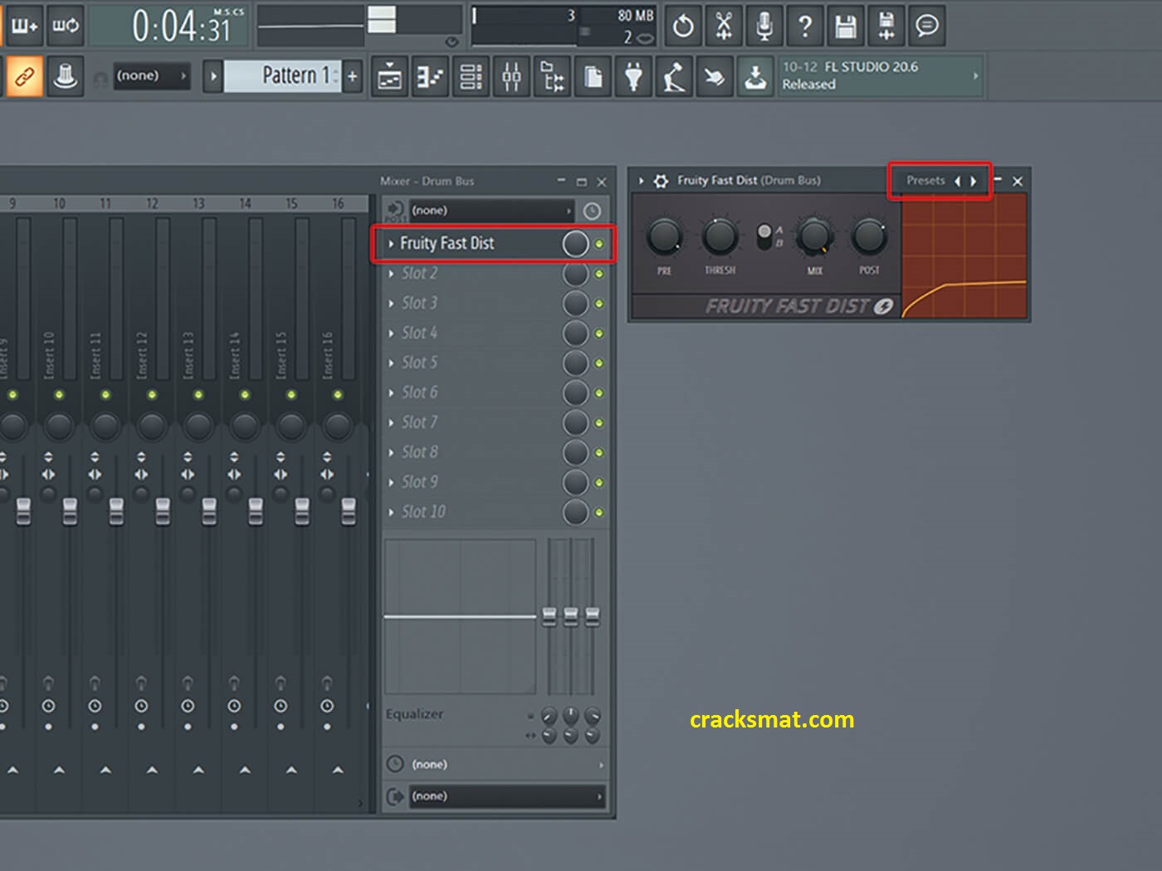
Task: Mute Insert 13 using its green LED
Action: [x=198, y=395]
